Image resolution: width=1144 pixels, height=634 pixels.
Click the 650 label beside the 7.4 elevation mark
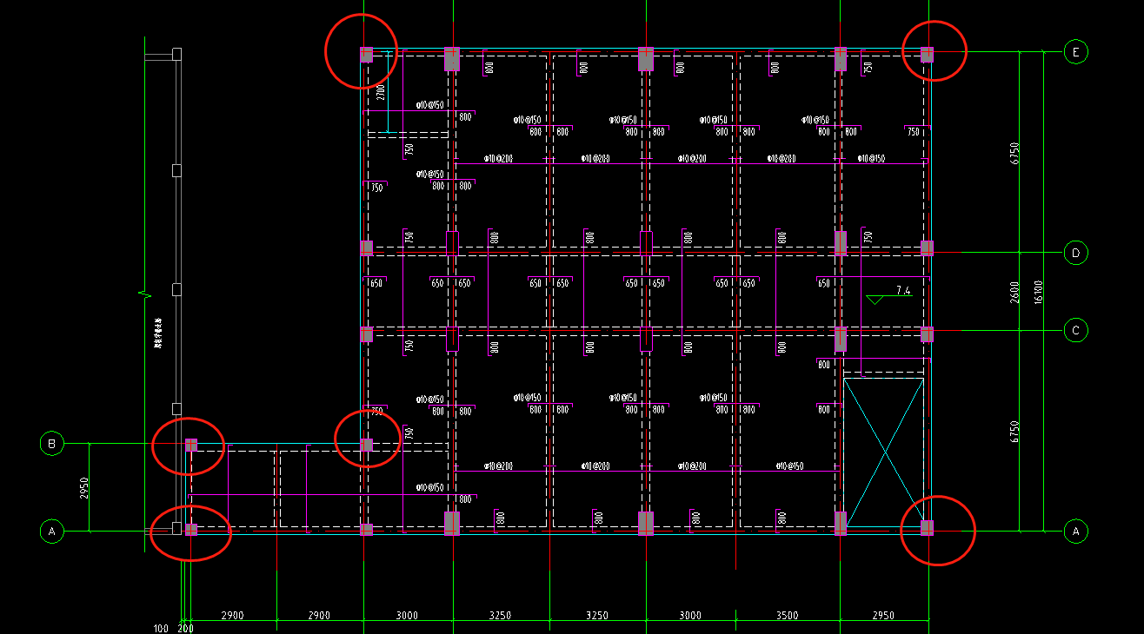(823, 283)
